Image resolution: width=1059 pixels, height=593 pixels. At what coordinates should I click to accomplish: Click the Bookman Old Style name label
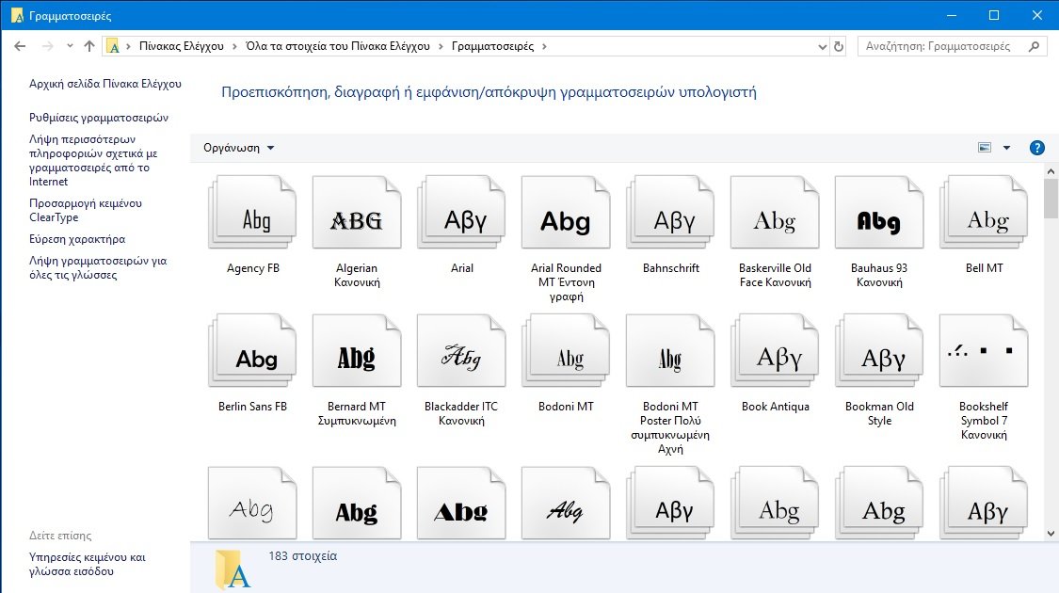click(879, 413)
